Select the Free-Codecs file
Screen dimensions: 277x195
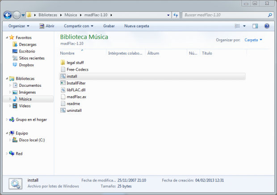tap(74, 69)
